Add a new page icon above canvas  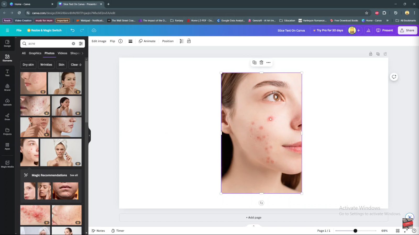[385, 54]
